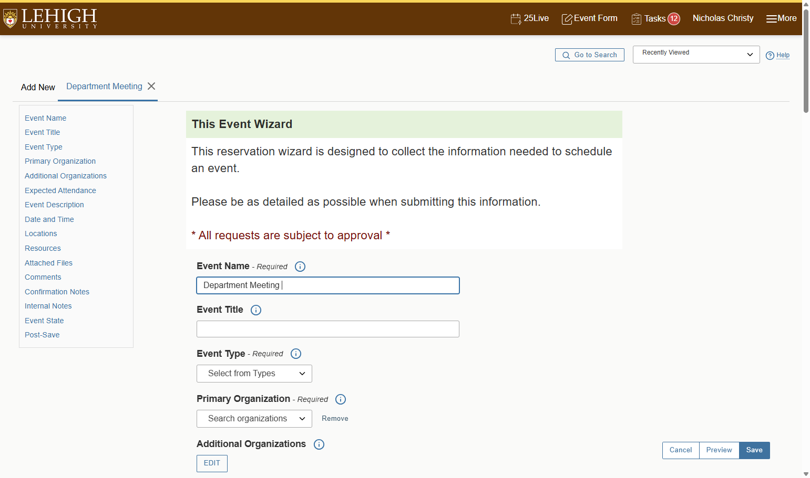Open the Search organizations dropdown
The width and height of the screenshot is (810, 478).
point(254,419)
